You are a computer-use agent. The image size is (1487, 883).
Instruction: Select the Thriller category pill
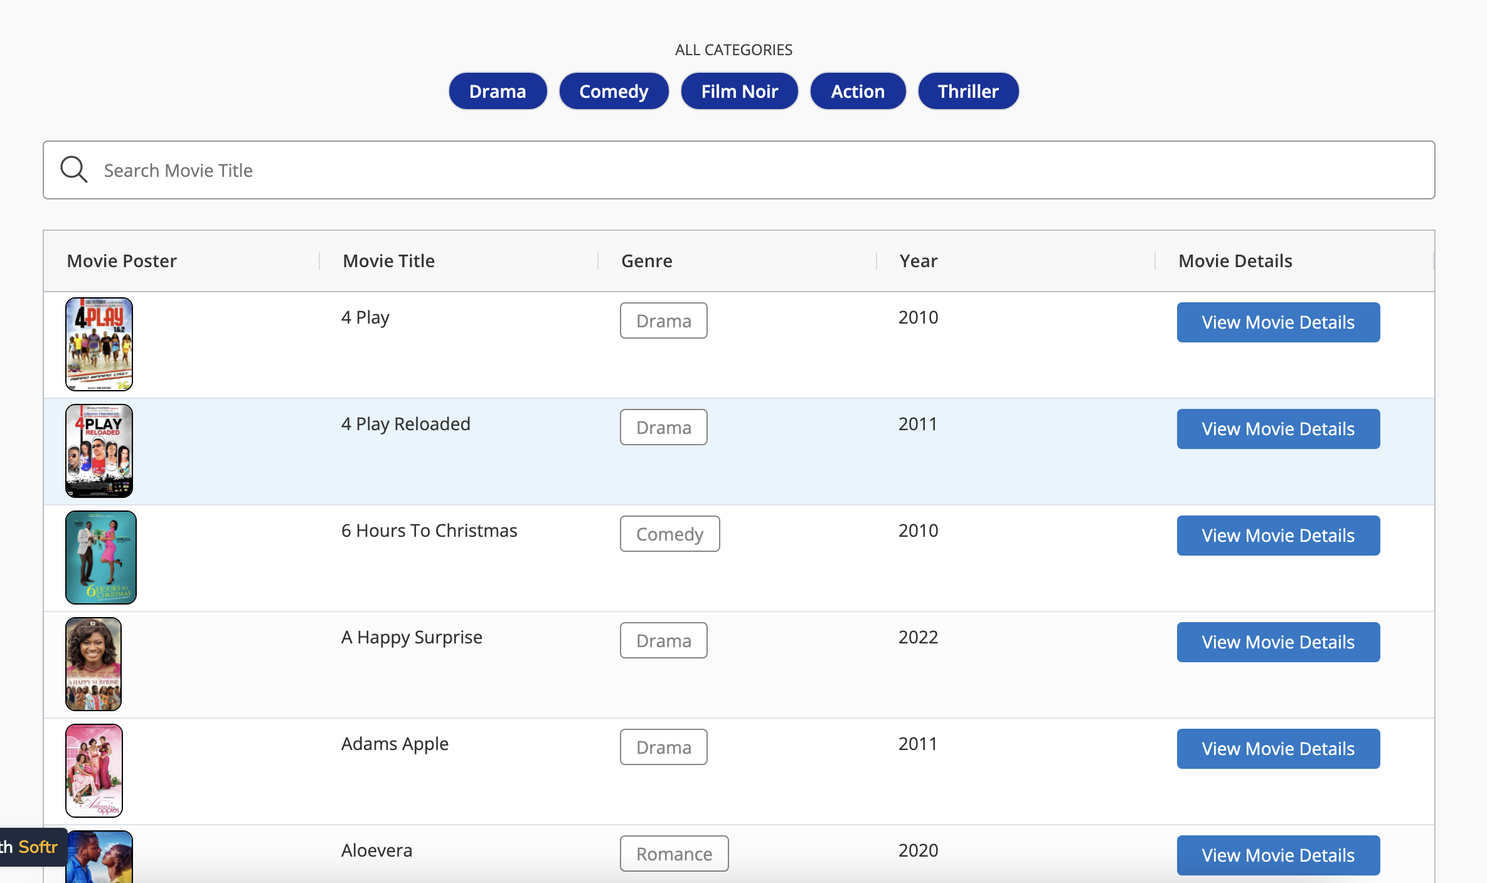tap(967, 91)
